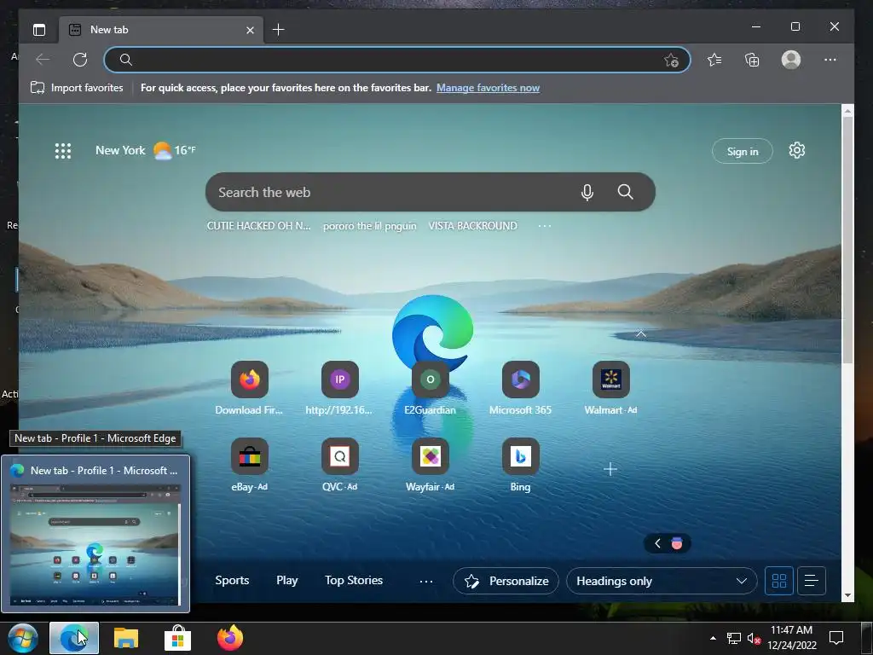
Task: Open the network tray icon
Action: pos(734,638)
